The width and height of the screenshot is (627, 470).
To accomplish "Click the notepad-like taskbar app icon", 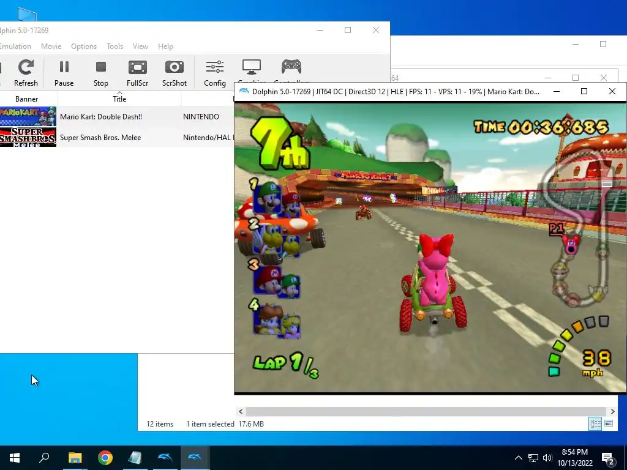I will [135, 458].
